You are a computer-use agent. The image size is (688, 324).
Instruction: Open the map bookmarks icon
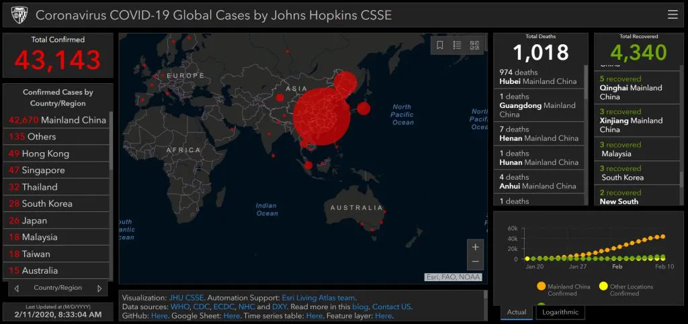[440, 45]
